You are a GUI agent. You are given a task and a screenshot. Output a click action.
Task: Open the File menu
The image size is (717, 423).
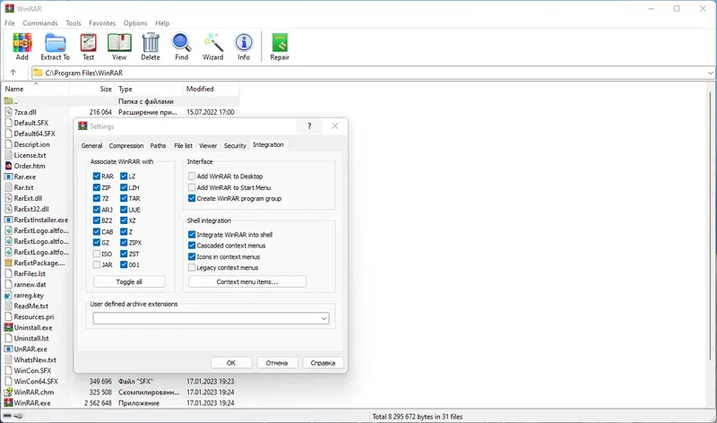[x=10, y=23]
